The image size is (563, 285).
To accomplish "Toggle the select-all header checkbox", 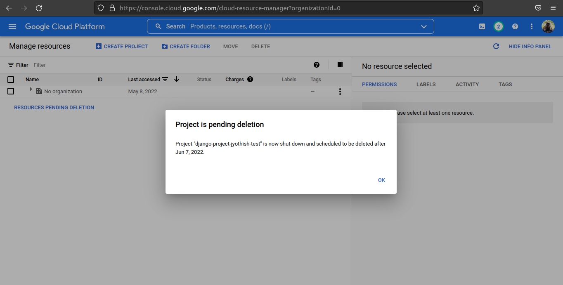I will (x=11, y=80).
